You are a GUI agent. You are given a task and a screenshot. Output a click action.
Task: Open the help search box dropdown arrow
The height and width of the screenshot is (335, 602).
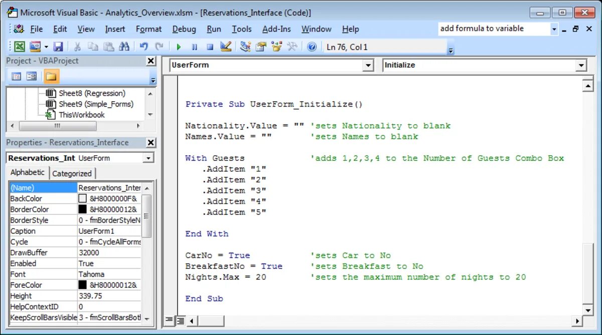554,29
